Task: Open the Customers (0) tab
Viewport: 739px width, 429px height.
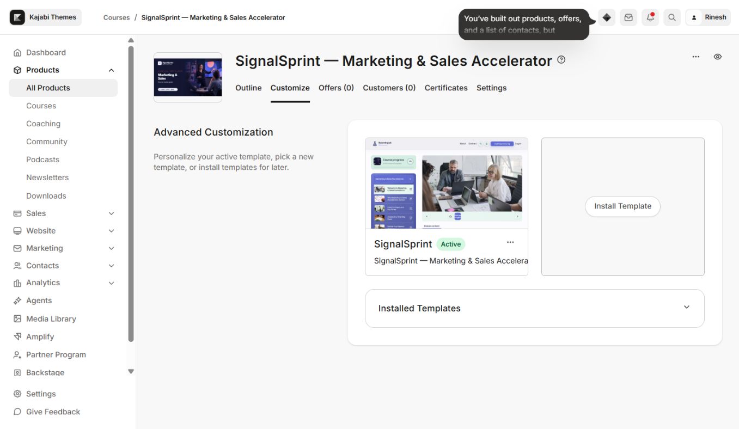Action: pyautogui.click(x=389, y=88)
